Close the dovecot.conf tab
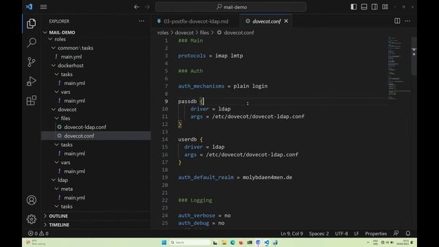The width and height of the screenshot is (439, 247). [286, 21]
